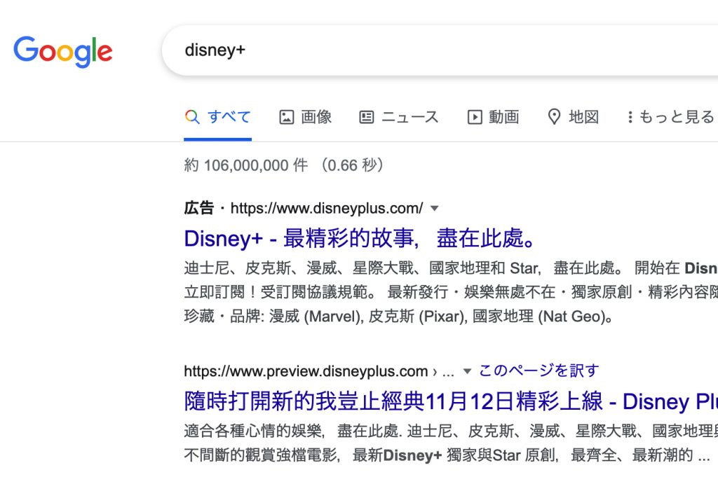Image resolution: width=718 pixels, height=477 pixels.
Task: Click the result count text 約 106,000,000 件
Action: (x=246, y=165)
